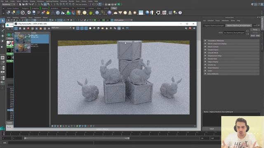264x148 pixels.
Task: Toggle the first color channel button in VFB
Action: click(78, 28)
